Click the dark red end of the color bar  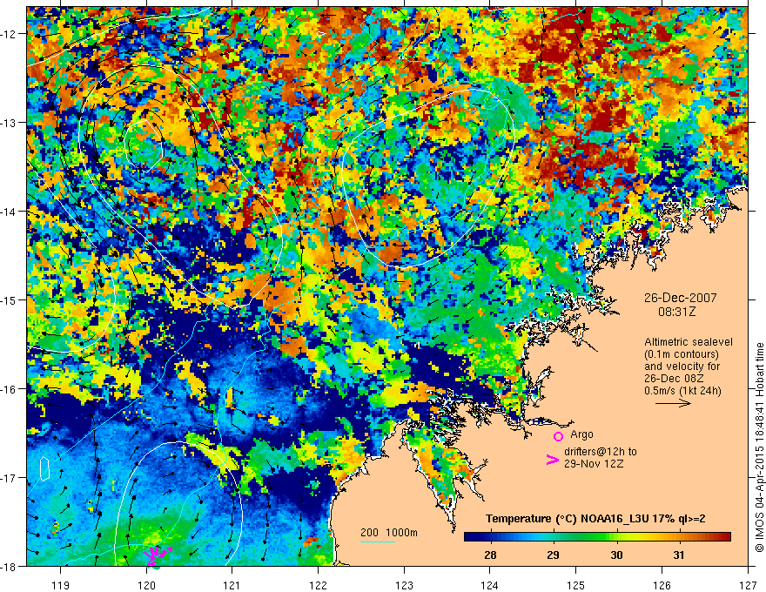[x=727, y=537]
